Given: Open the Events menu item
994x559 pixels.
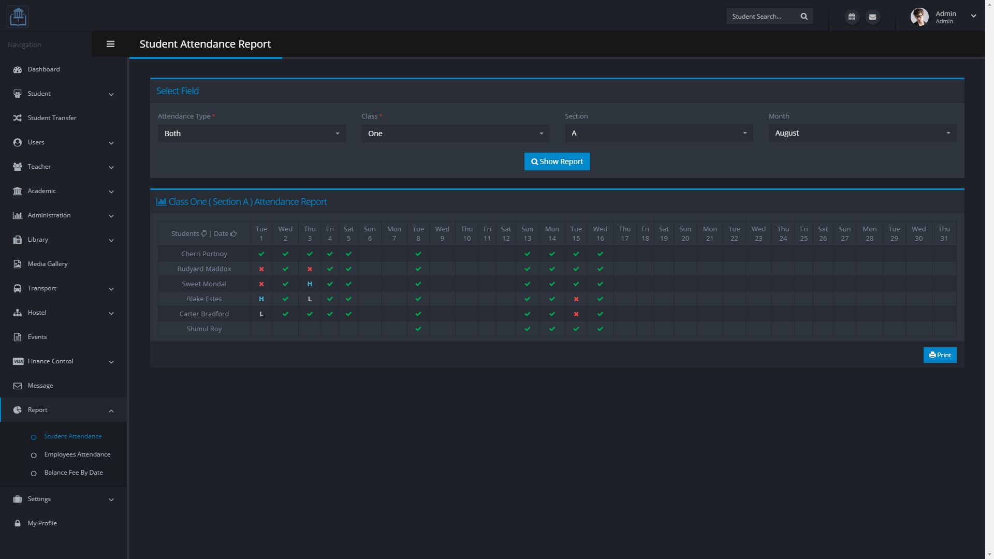Looking at the screenshot, I should point(37,337).
